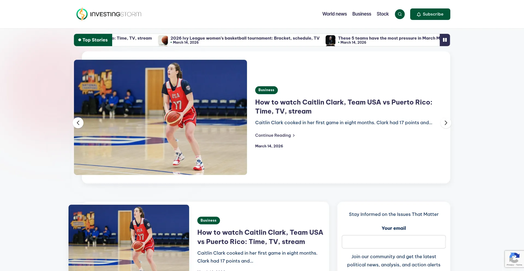Open the World news menu
524x271 pixels.
pos(334,14)
